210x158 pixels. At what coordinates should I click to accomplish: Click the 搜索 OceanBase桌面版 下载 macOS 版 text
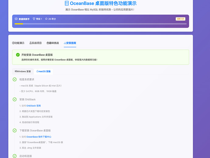click(x=41, y=142)
